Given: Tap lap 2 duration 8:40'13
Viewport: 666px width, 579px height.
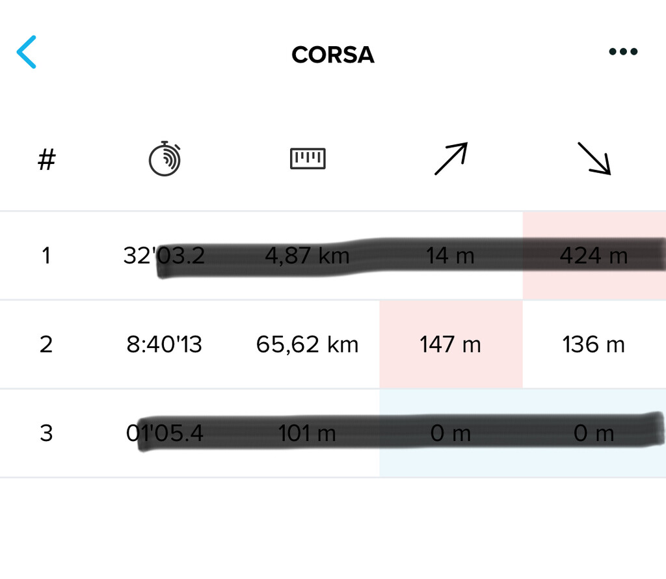Looking at the screenshot, I should coord(165,344).
